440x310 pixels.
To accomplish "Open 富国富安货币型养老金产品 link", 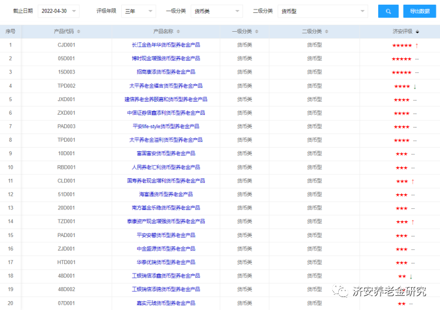I will (166, 154).
